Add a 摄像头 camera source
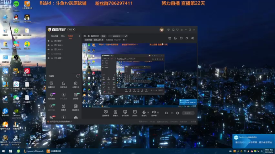Viewport: 275px width, 154px height. coord(115,113)
